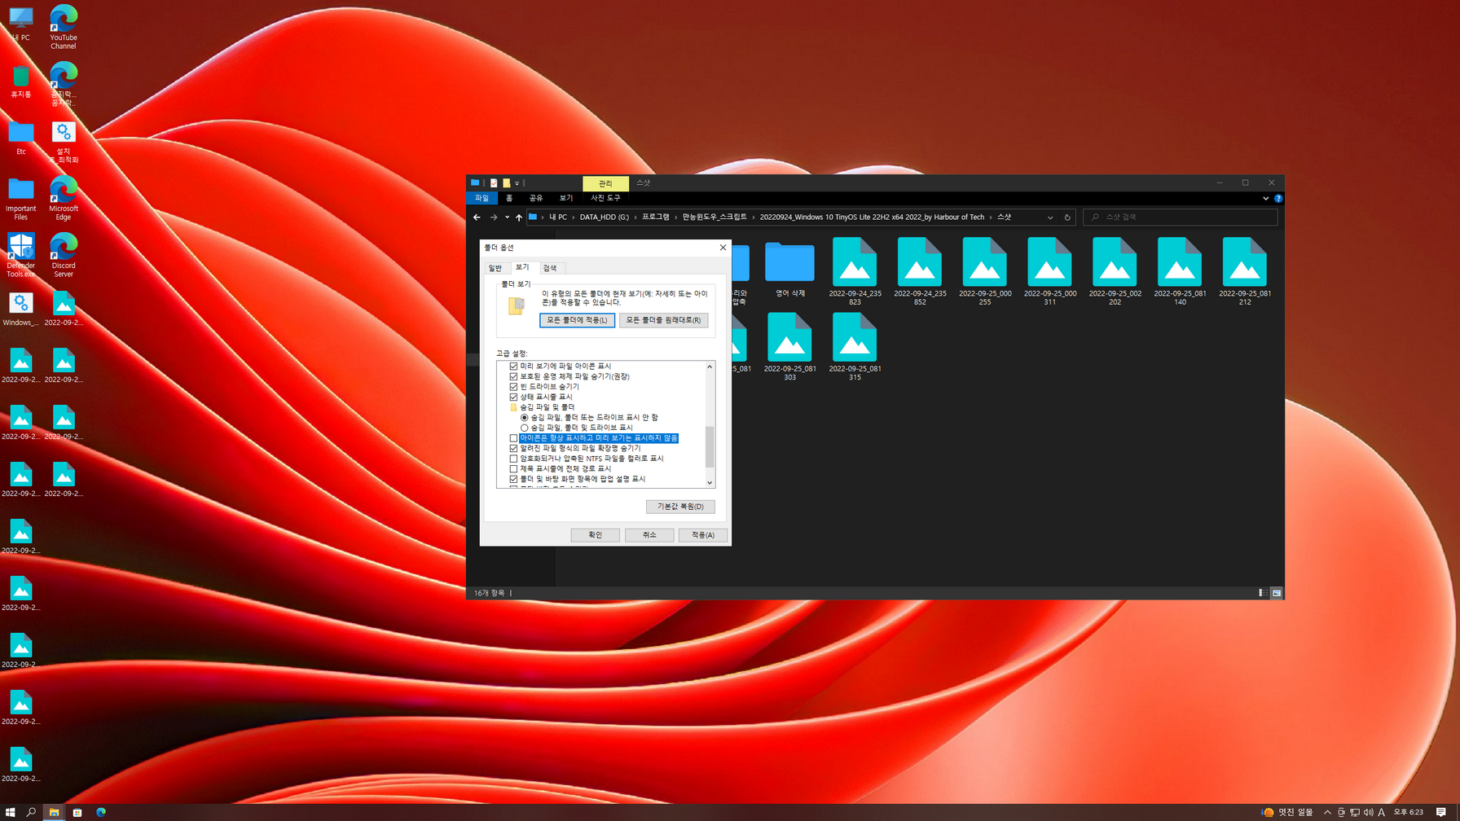Open the Explorer help question mark icon
Screen dimensions: 1460x821
(x=1278, y=198)
